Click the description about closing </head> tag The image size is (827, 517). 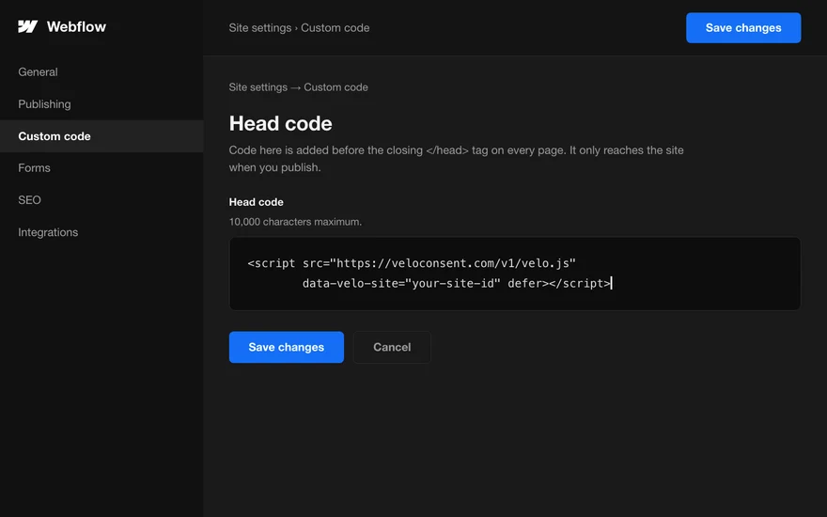click(456, 159)
